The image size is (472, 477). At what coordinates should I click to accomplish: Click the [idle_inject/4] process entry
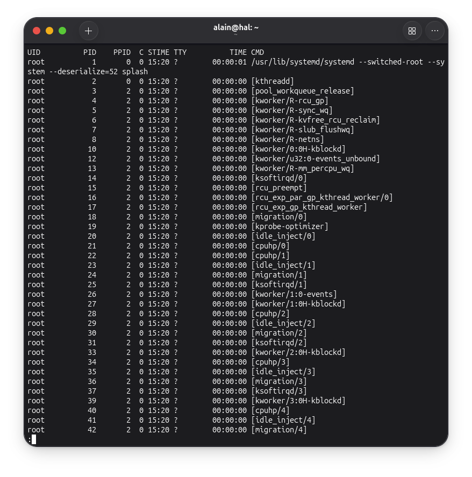[283, 421]
